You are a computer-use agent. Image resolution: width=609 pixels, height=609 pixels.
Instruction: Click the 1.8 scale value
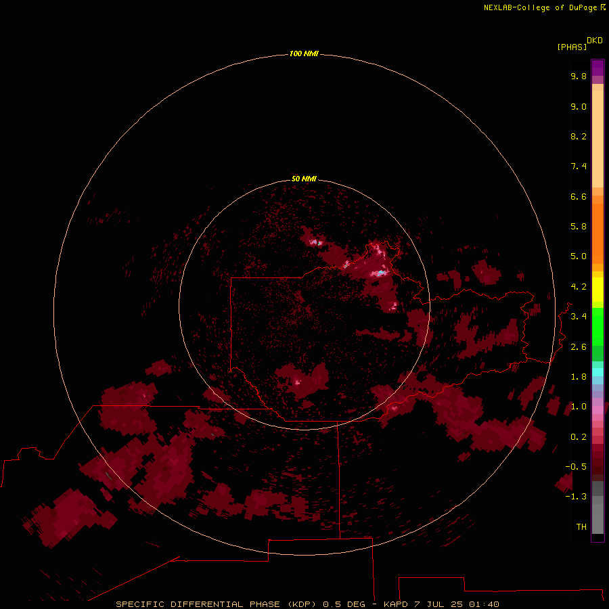[579, 377]
